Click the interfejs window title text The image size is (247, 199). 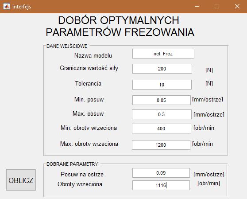(x=22, y=7)
